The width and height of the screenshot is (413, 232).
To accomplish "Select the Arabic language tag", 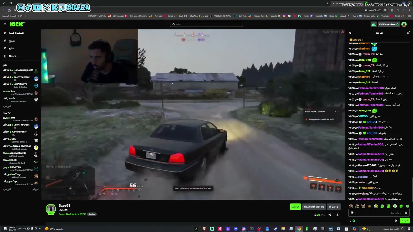I will click(x=92, y=214).
